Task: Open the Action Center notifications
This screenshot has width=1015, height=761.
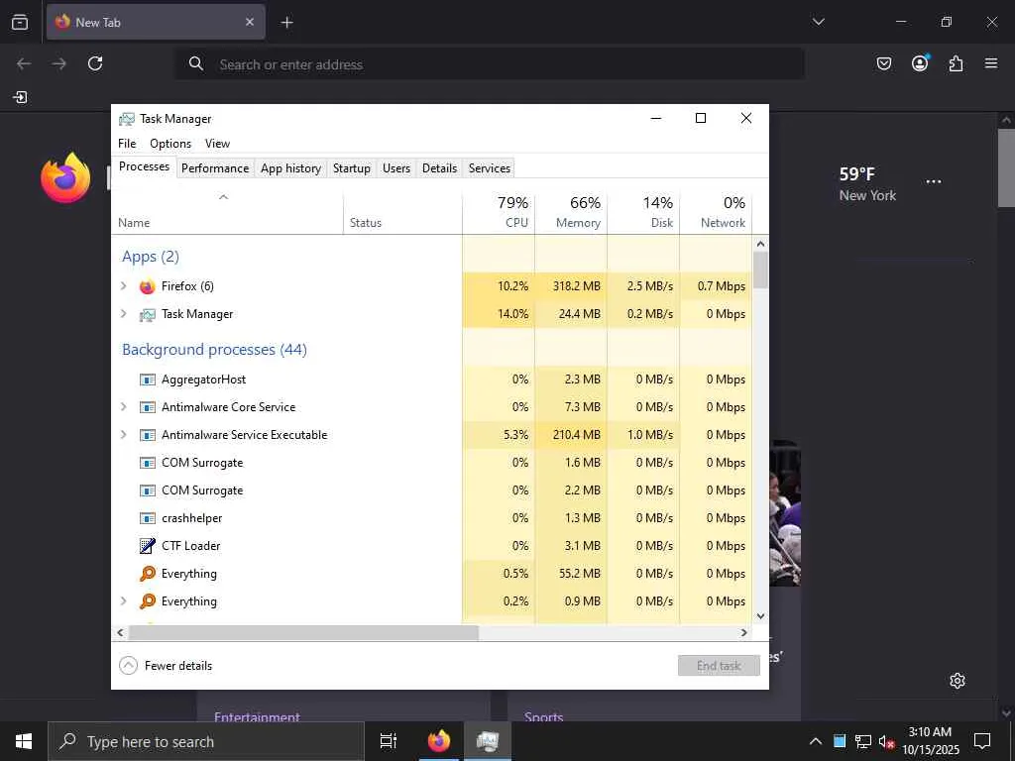Action: tap(982, 741)
